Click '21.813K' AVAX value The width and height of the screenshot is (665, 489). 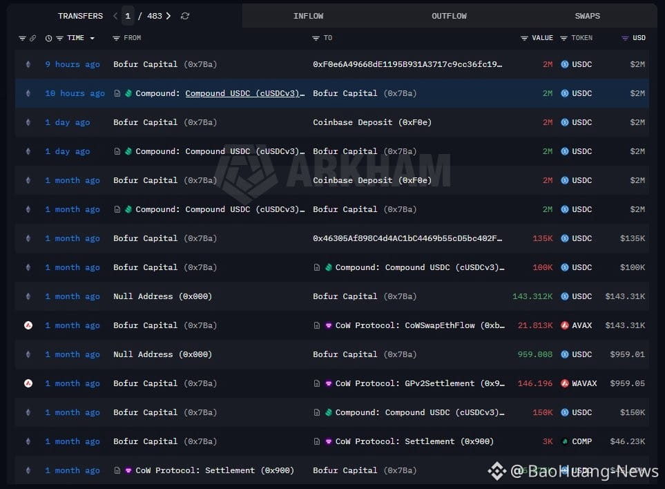point(535,325)
